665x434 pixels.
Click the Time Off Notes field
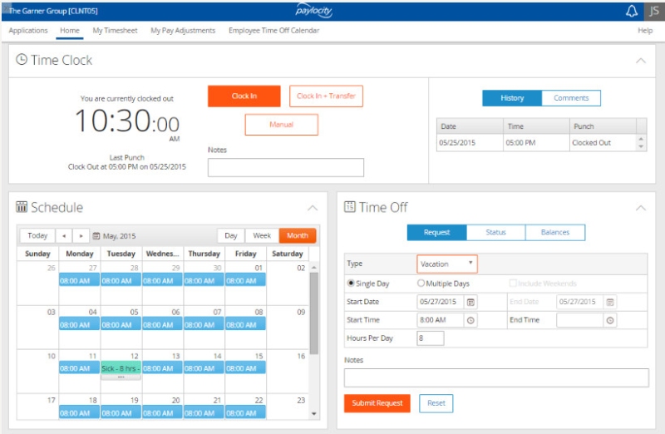pos(496,377)
